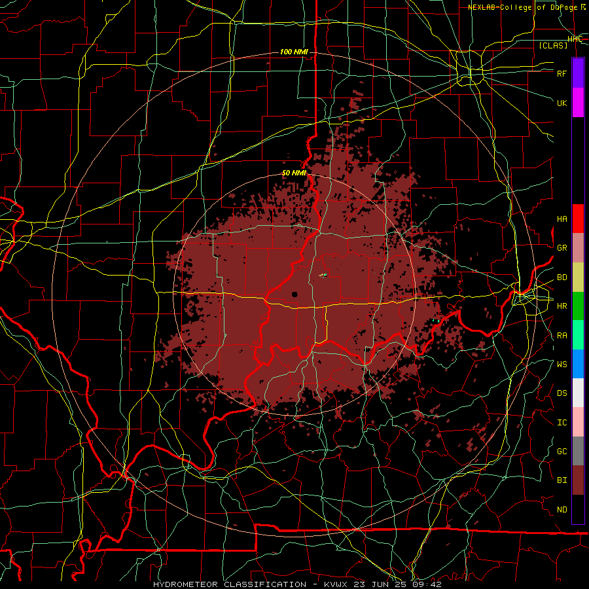Viewport: 589px width, 589px height.
Task: Pick the RA light green legend swatch
Action: coord(578,335)
